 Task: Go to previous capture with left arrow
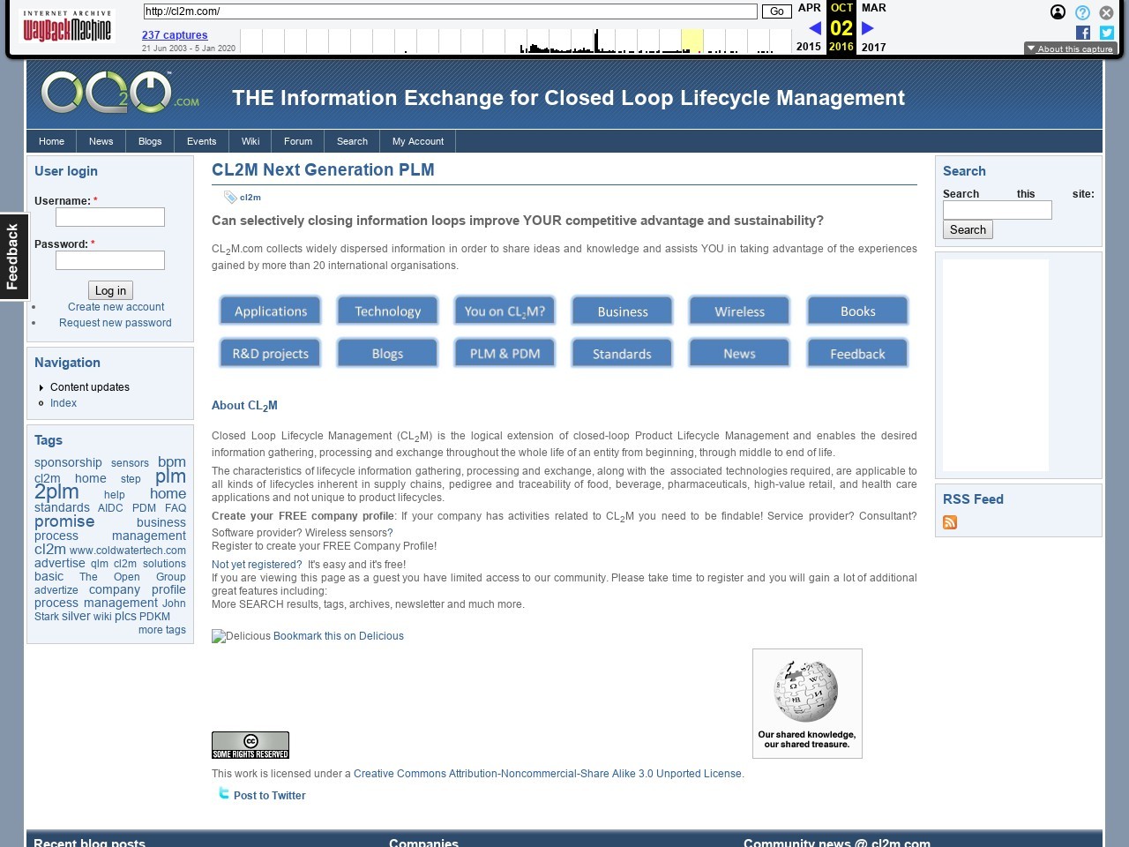coord(814,28)
